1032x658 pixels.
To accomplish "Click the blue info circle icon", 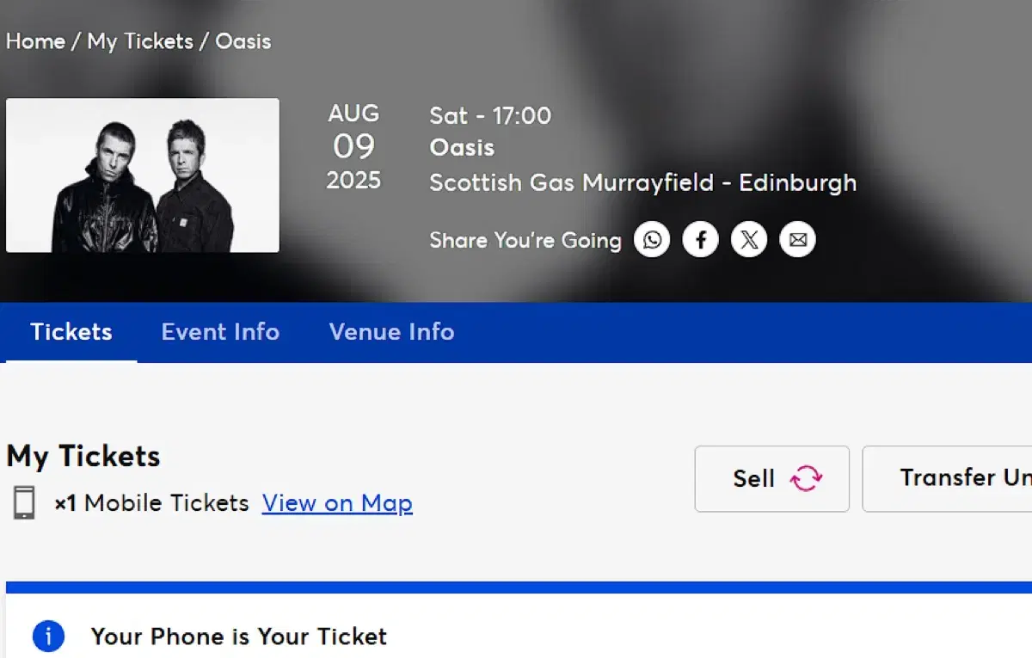I will 48,636.
